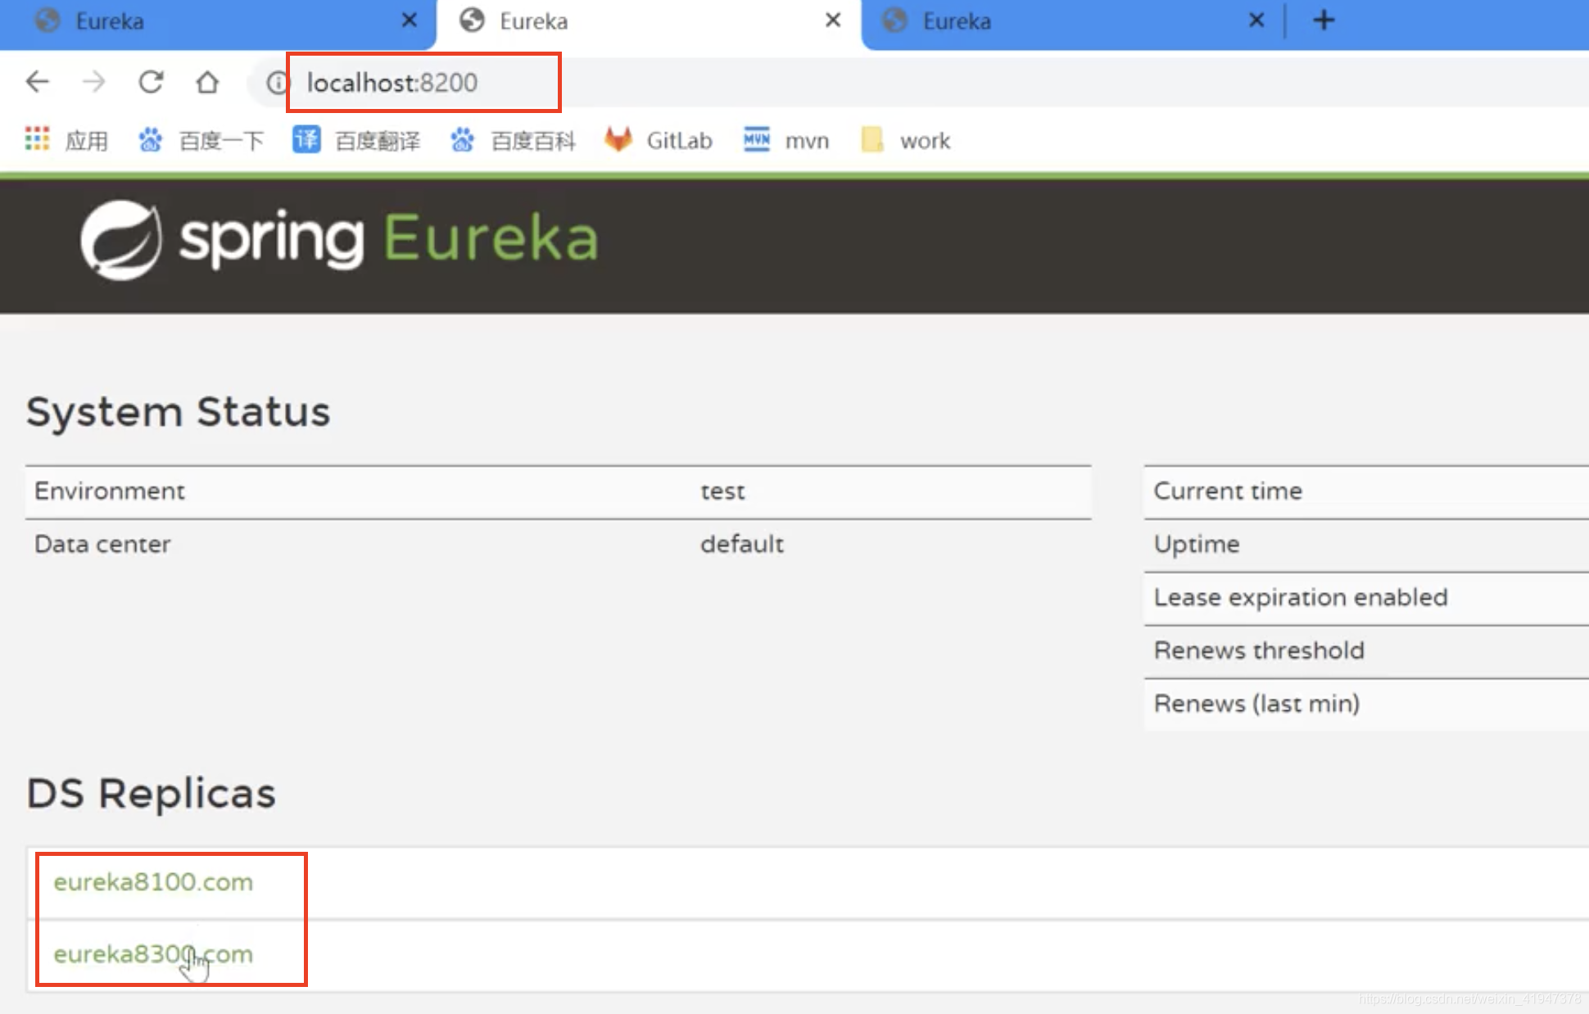Select the Renews (last min) label
The image size is (1589, 1014).
pos(1256,704)
